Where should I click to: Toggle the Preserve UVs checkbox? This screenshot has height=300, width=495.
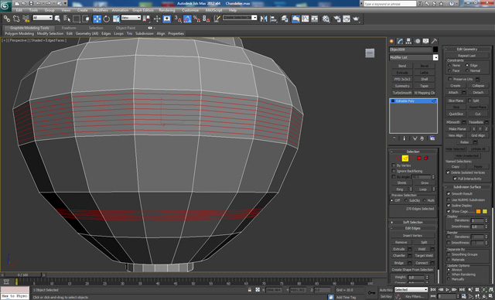tap(450, 79)
